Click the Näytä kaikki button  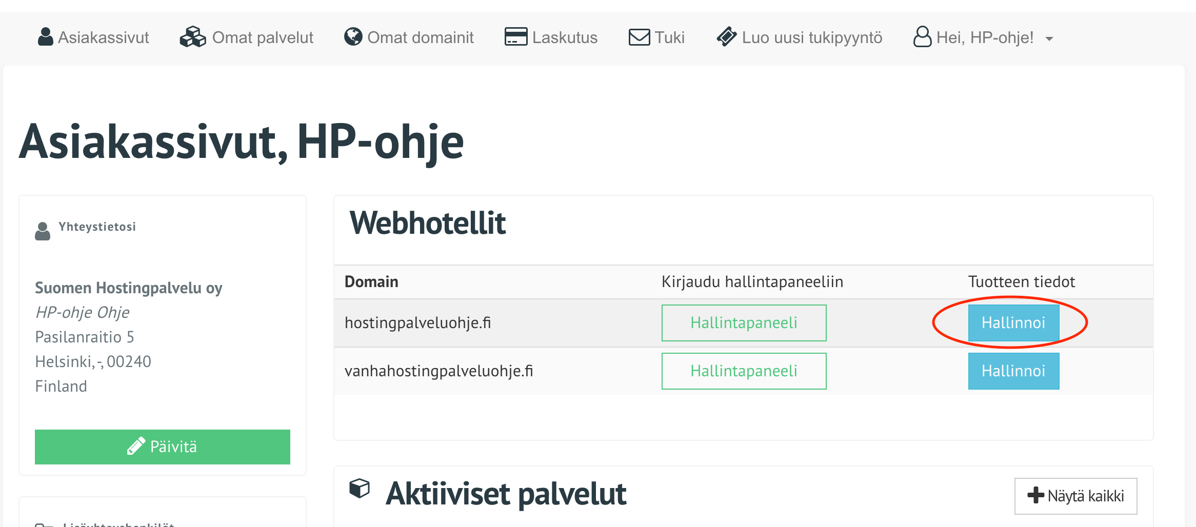pyautogui.click(x=1075, y=496)
